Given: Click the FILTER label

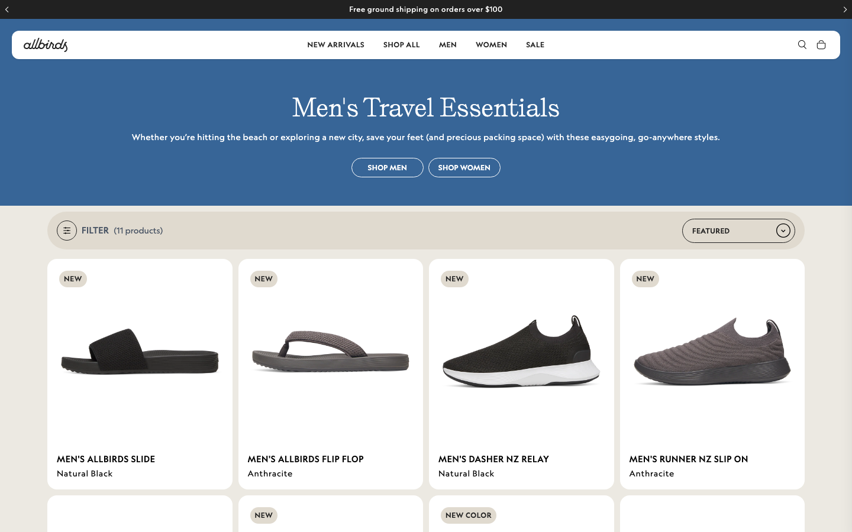Looking at the screenshot, I should pos(95,231).
